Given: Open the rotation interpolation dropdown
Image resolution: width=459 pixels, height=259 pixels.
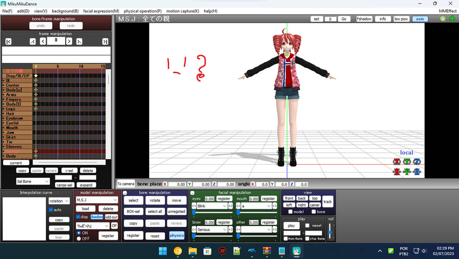Looking at the screenshot, I should (59, 201).
